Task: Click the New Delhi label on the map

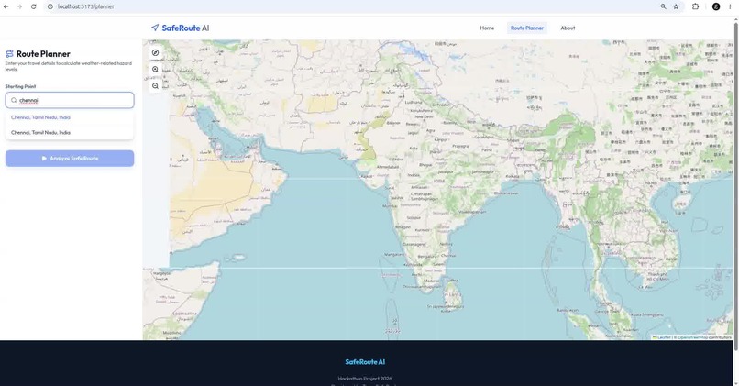Action: [x=424, y=116]
